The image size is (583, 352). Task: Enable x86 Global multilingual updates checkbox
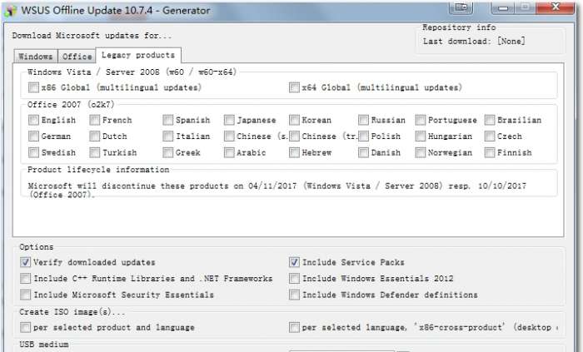coord(33,87)
